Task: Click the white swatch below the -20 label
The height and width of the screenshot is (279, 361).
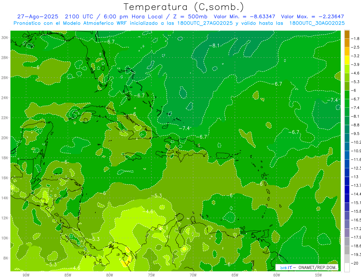Action: [347, 267]
